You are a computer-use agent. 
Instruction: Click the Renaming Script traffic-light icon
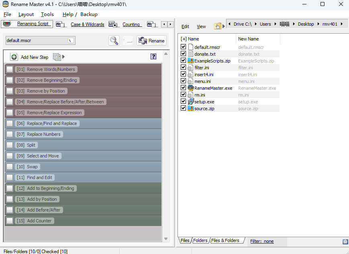(7, 24)
